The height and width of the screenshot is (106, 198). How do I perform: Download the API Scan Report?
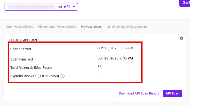pos(139,93)
